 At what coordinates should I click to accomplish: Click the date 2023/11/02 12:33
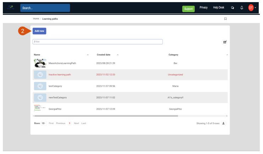106,75
